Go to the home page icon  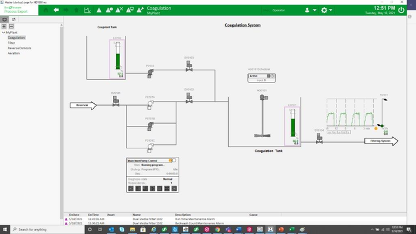coord(46,10)
